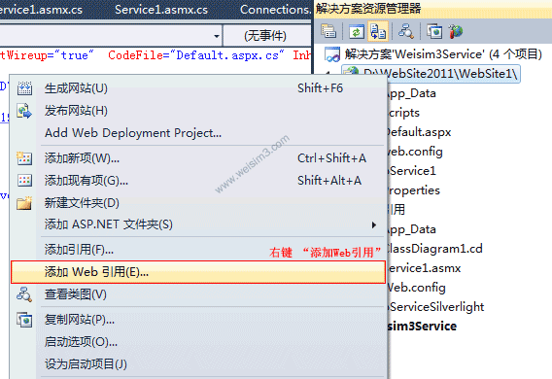Expand submenu arrow for ASP.NET 文件夹
The image size is (552, 379).
(374, 224)
